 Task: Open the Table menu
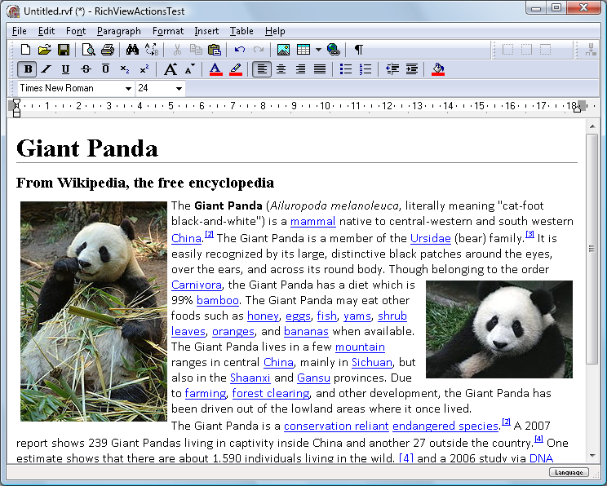[x=241, y=31]
